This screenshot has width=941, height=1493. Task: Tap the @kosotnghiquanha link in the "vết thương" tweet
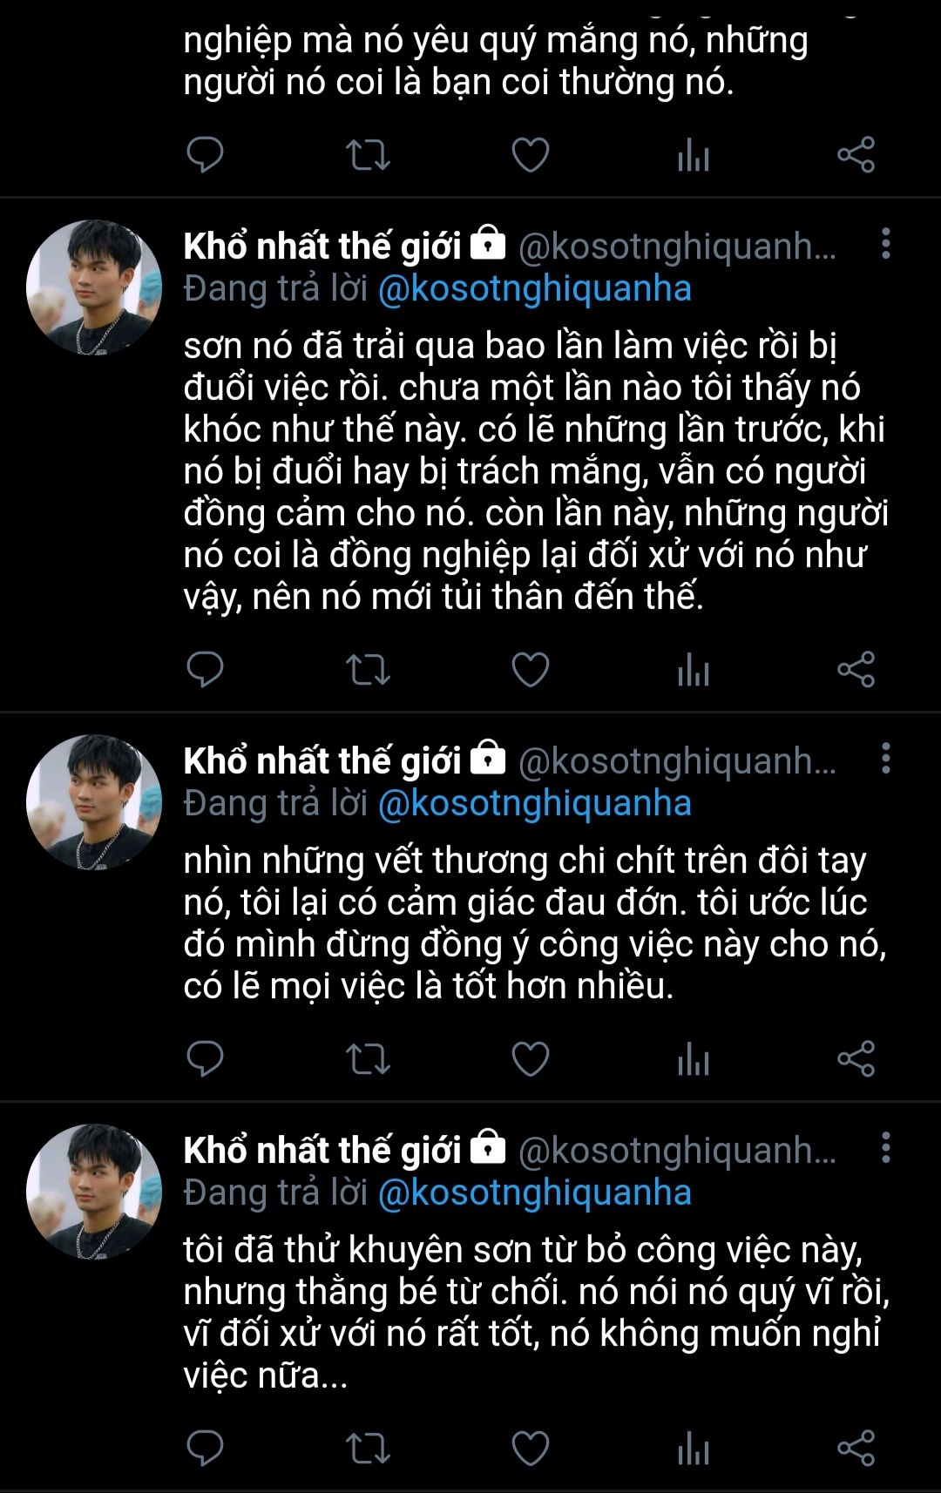tap(534, 803)
